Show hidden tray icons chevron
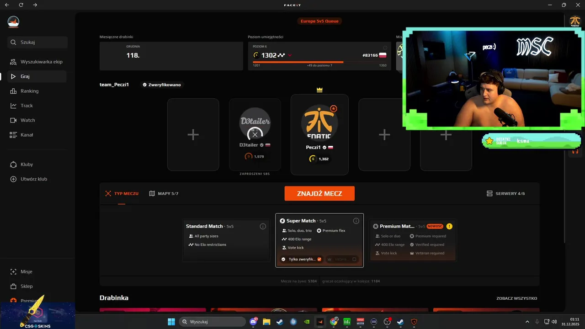 point(527,322)
